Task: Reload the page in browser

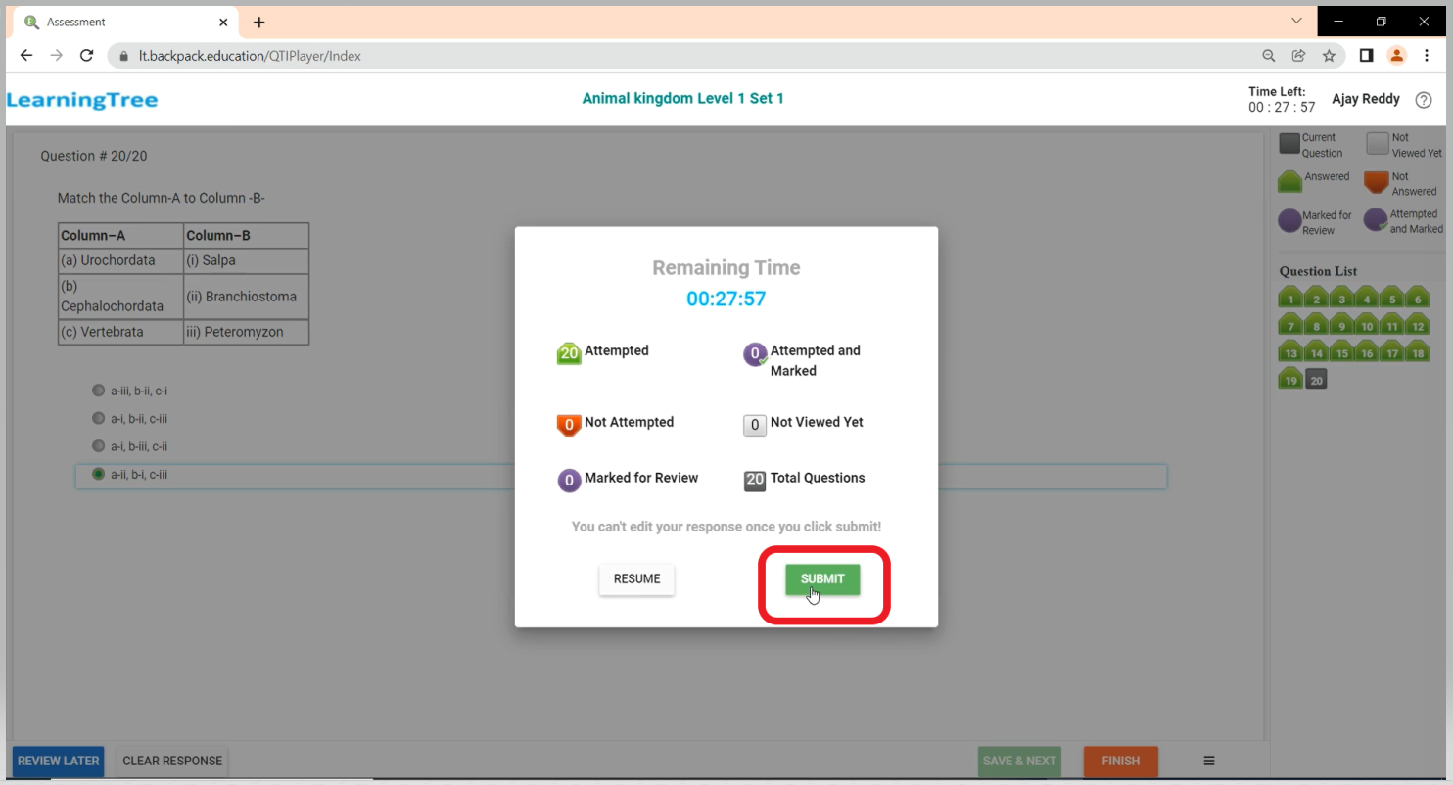Action: click(x=86, y=56)
